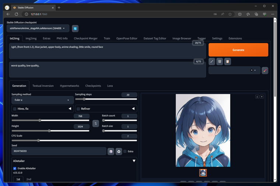Viewport: 280px width, 186px height.
Task: Click the read-prompt arrow icon under Generate
Action: pyautogui.click(x=212, y=62)
